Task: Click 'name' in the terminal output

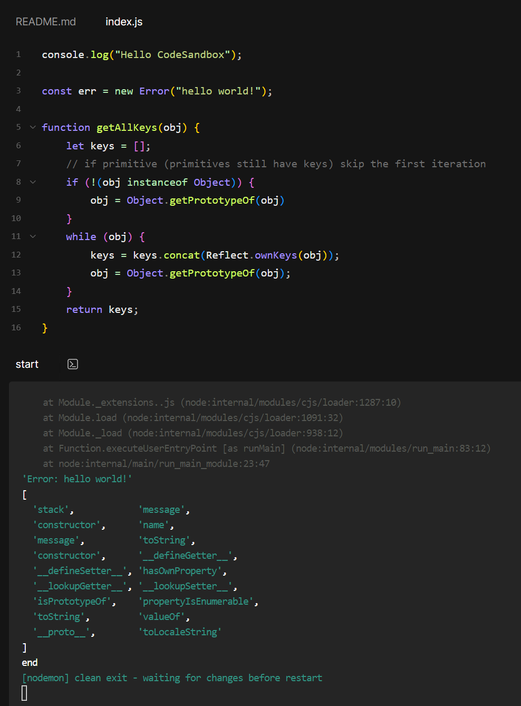Action: pyautogui.click(x=156, y=524)
